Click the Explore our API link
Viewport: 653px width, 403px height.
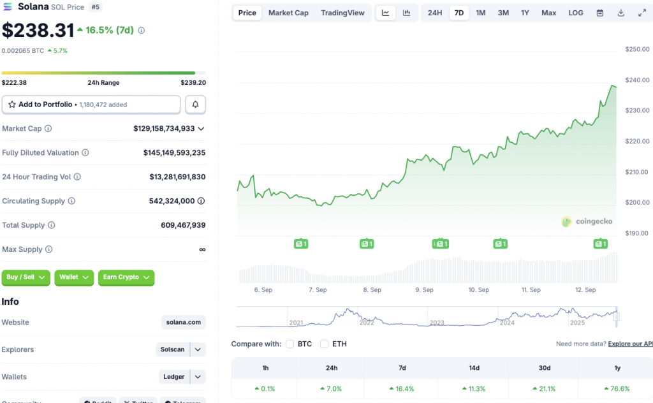point(630,344)
